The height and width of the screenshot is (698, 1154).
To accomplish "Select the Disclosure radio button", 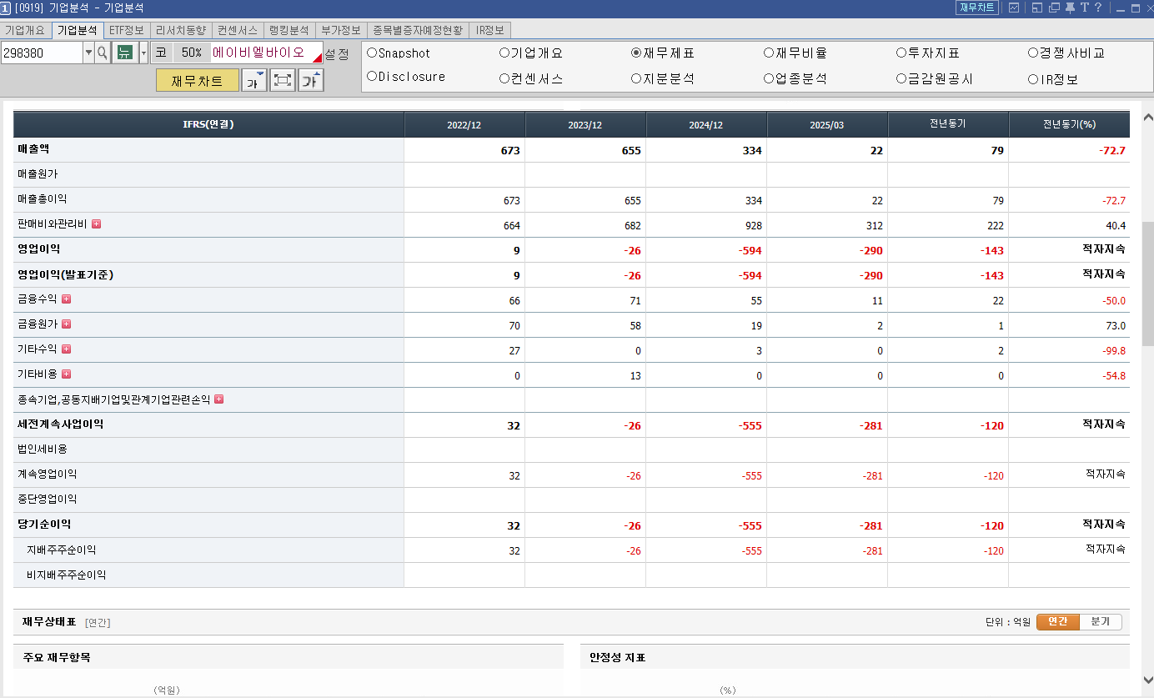I will [372, 76].
